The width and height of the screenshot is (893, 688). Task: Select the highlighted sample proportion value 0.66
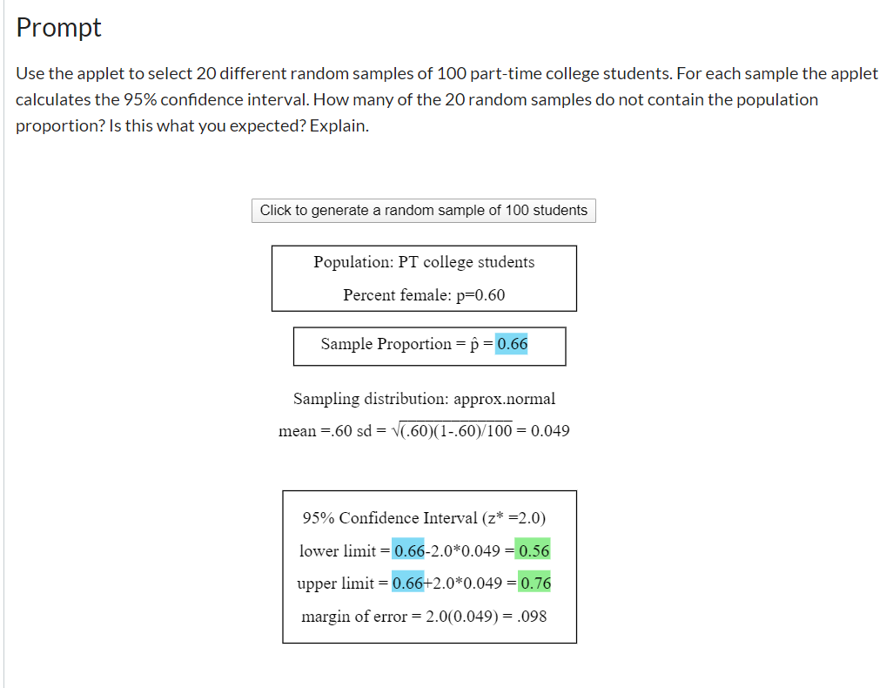[508, 343]
